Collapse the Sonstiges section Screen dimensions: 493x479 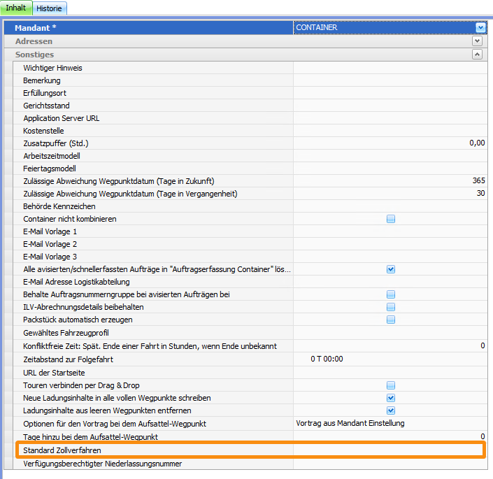(477, 54)
